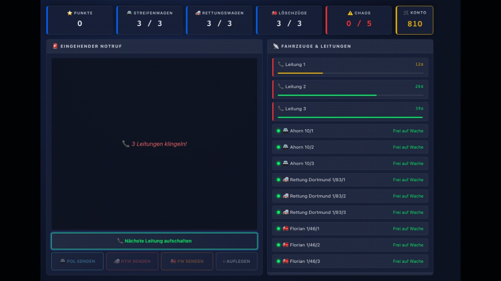Click the fire truck icon of Florian 1/46/1
Screen dimensions: 501x281
click(x=285, y=229)
